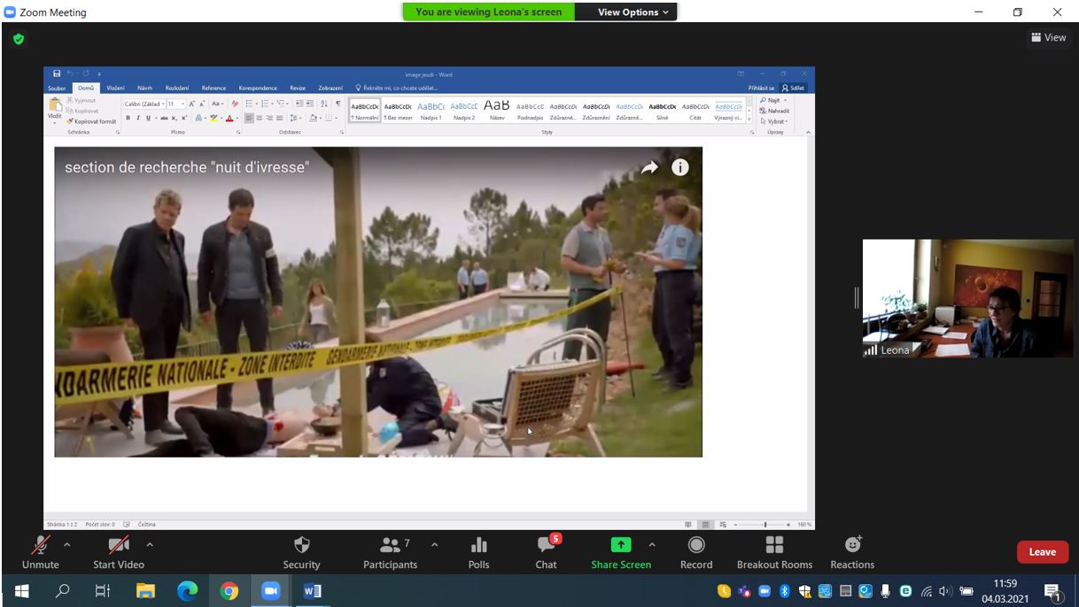
Task: Click the View layout button at top right
Action: point(1049,37)
